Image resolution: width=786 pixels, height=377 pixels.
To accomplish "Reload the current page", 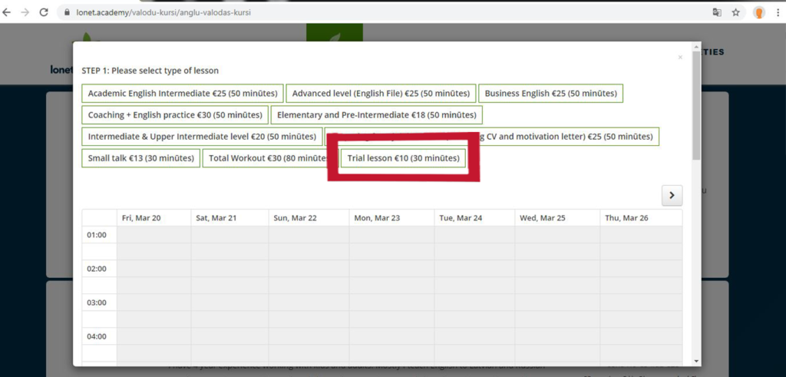I will [x=44, y=12].
